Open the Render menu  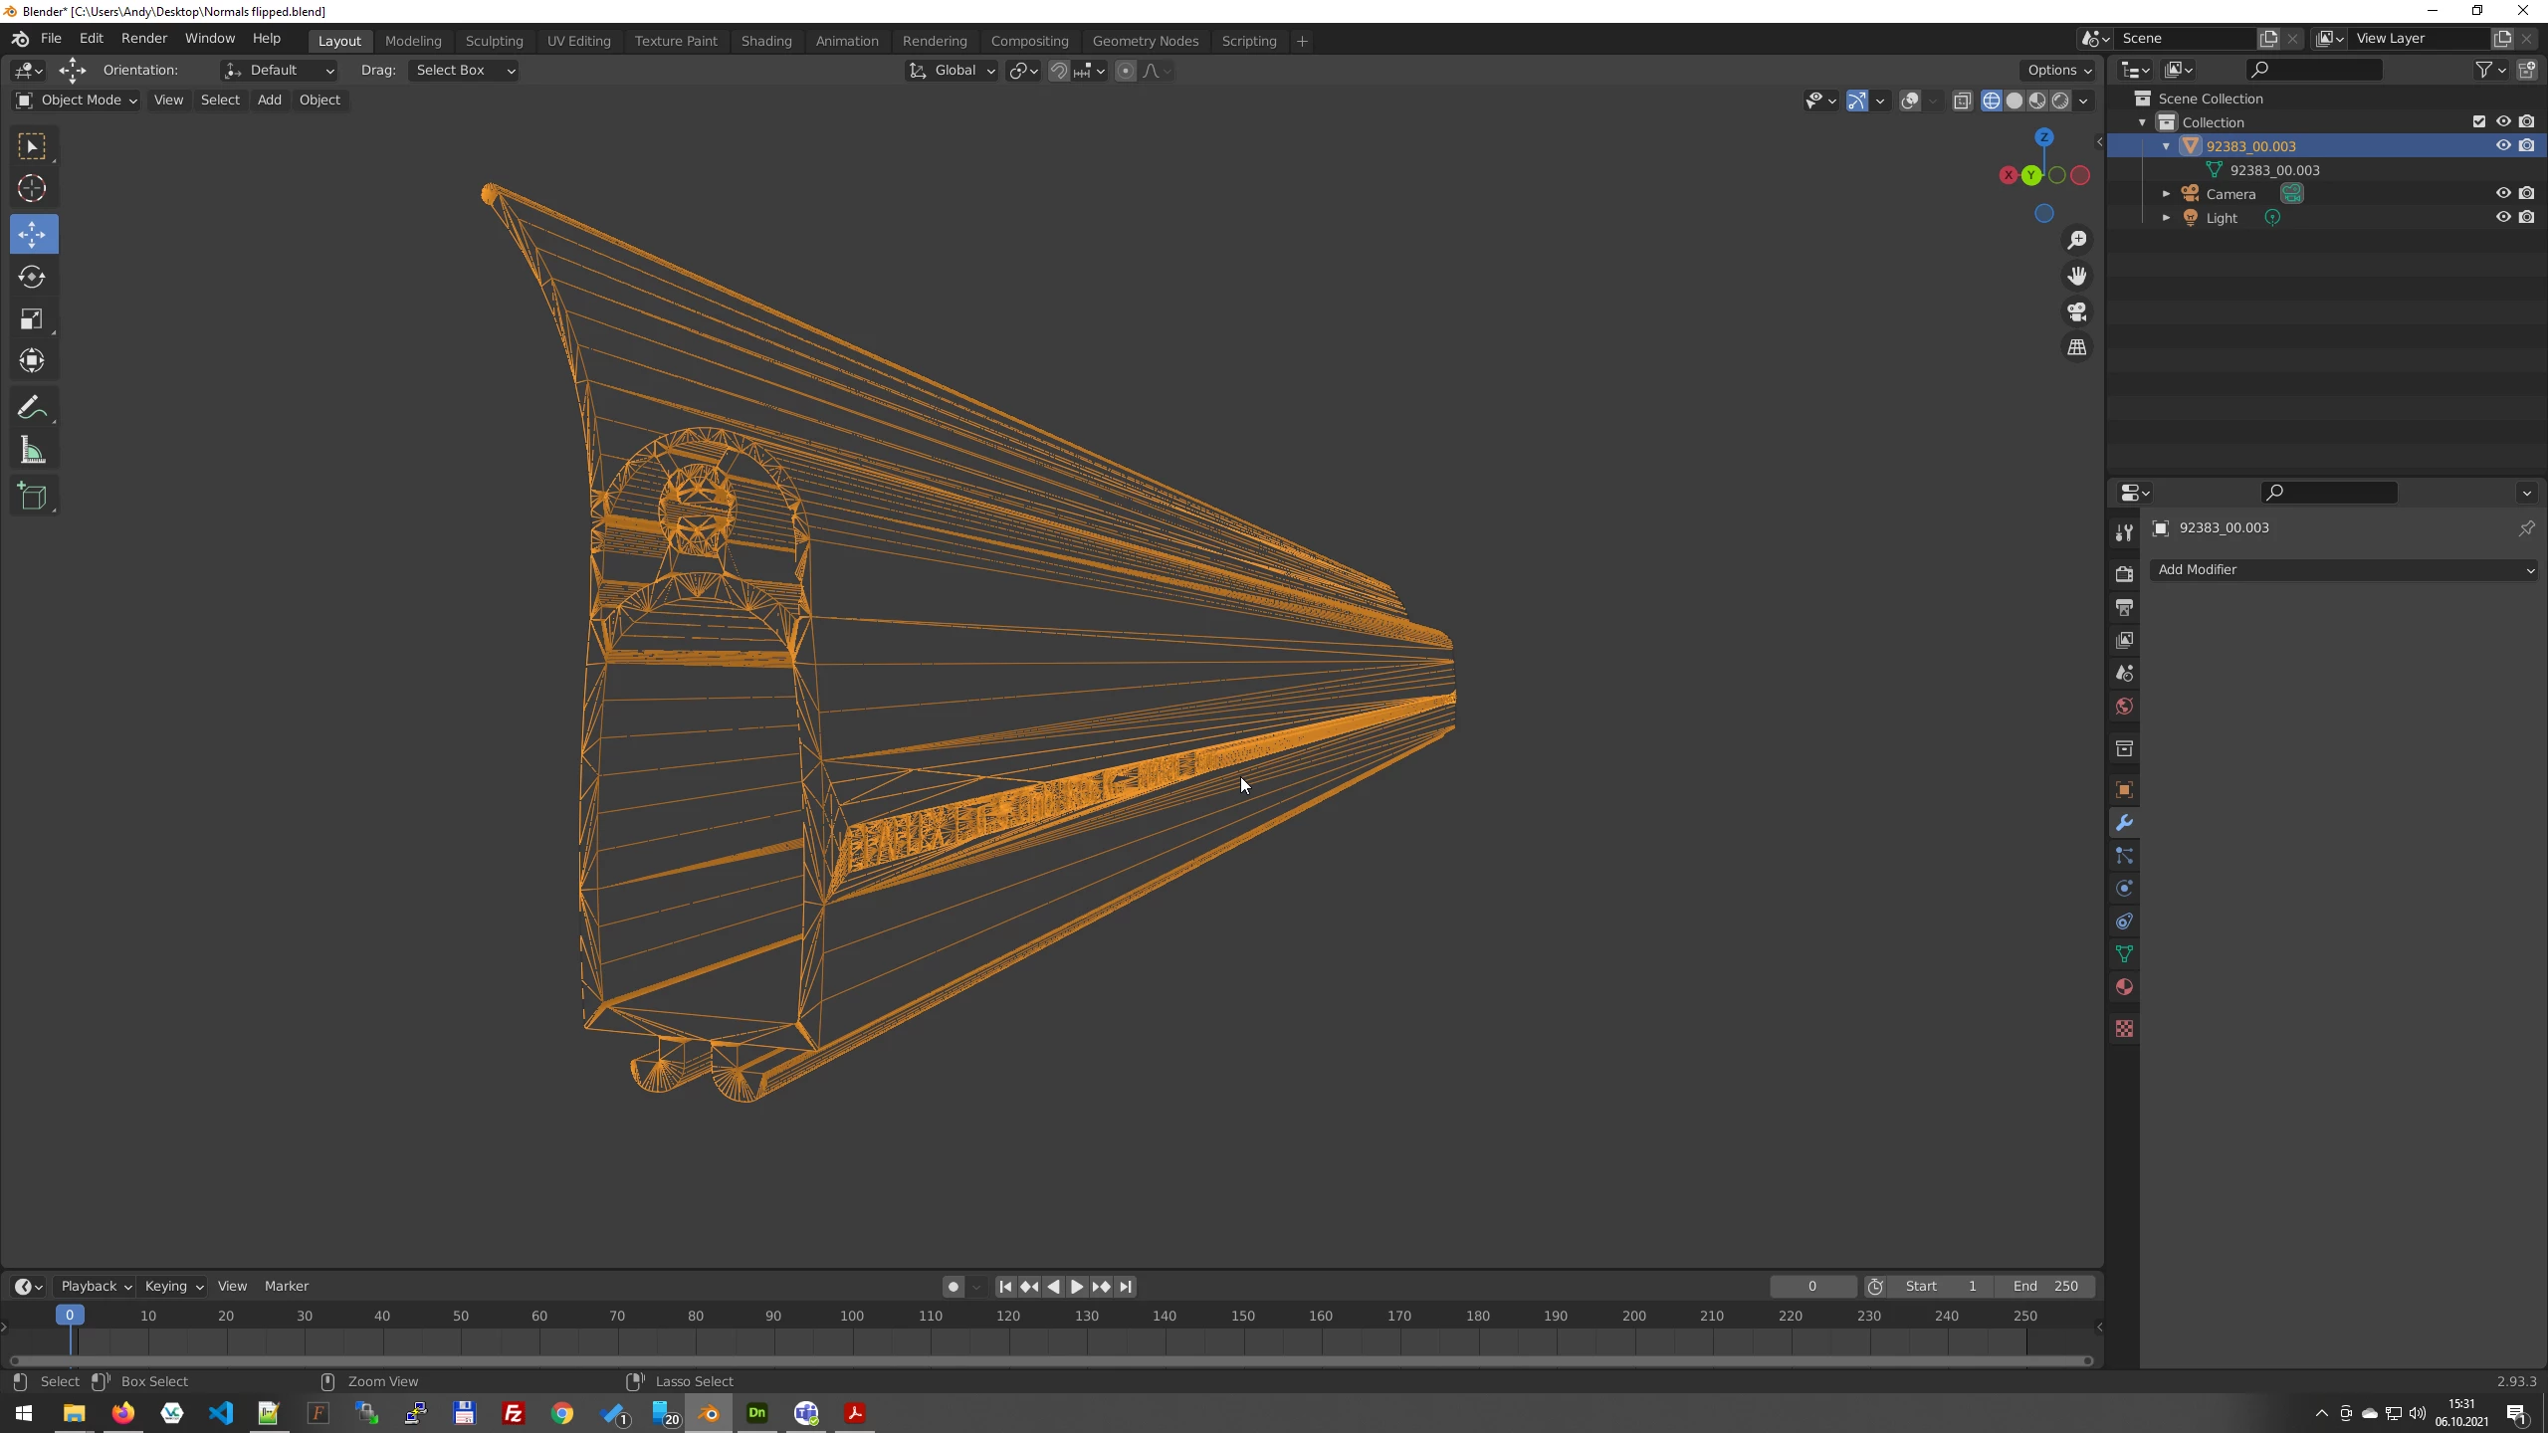[x=143, y=38]
